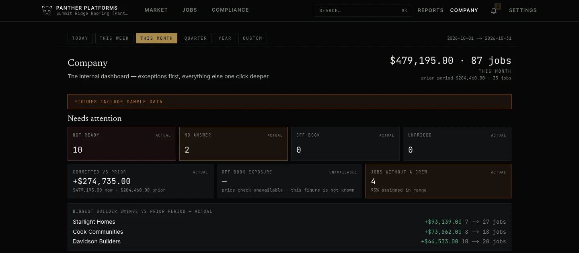The image size is (579, 253).
Task: Go to the Jobs section
Action: [x=190, y=10]
